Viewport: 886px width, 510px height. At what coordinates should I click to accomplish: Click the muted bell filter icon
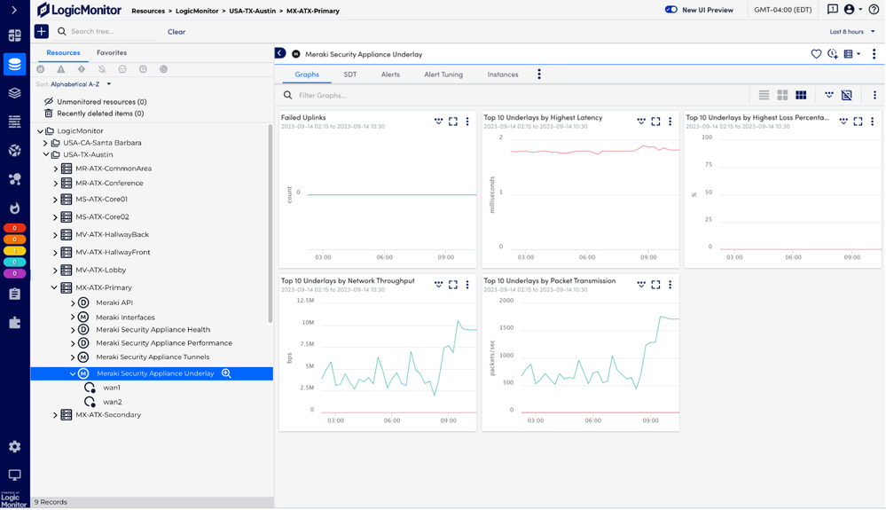pos(102,69)
